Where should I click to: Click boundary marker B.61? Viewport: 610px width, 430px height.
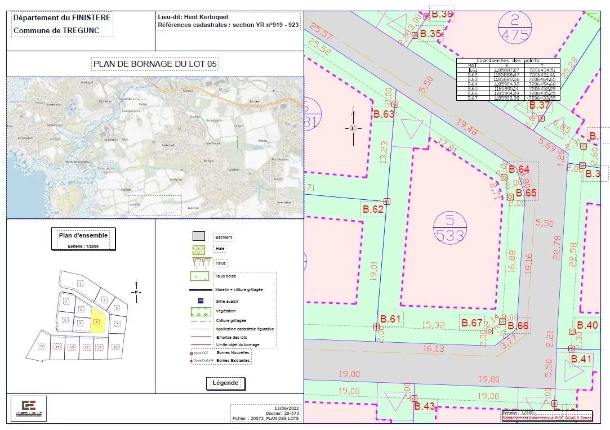click(376, 326)
